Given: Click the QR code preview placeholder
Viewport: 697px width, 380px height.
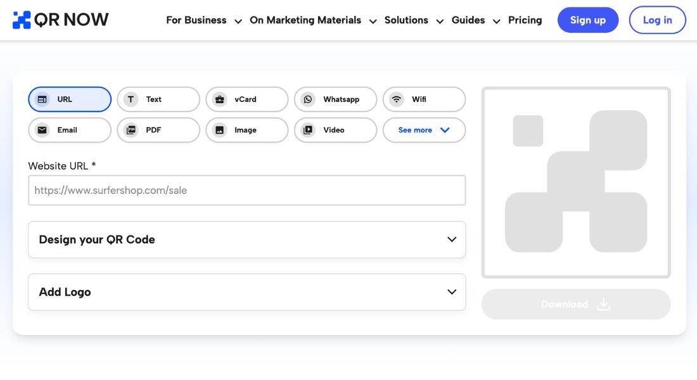Looking at the screenshot, I should [x=575, y=182].
